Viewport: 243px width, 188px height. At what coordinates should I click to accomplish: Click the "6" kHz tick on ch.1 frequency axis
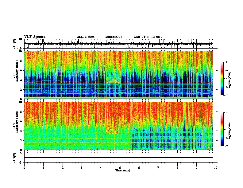click(21, 70)
